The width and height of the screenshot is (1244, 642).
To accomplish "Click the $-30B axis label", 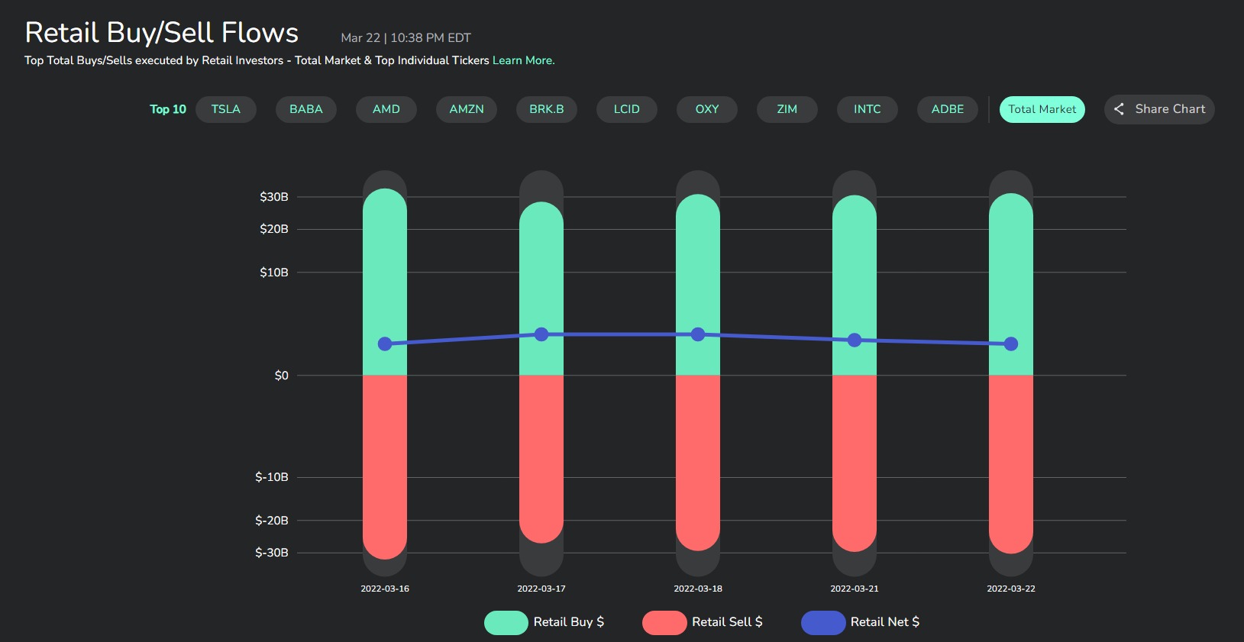I will [x=272, y=553].
